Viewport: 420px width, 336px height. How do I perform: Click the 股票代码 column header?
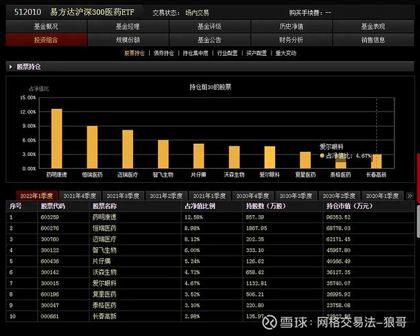[53, 206]
